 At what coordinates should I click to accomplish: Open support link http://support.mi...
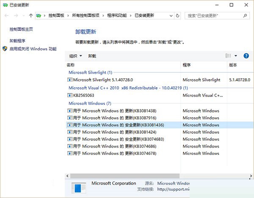coord(173,189)
